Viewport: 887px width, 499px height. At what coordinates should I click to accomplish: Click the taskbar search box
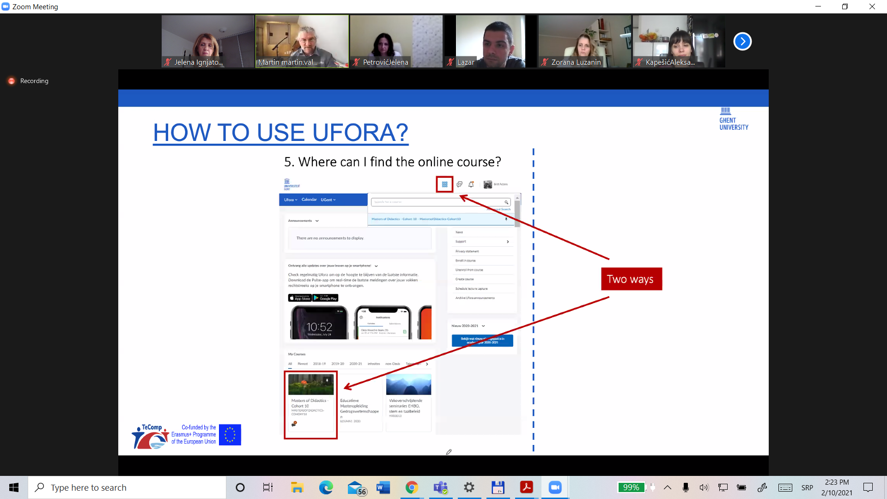127,487
